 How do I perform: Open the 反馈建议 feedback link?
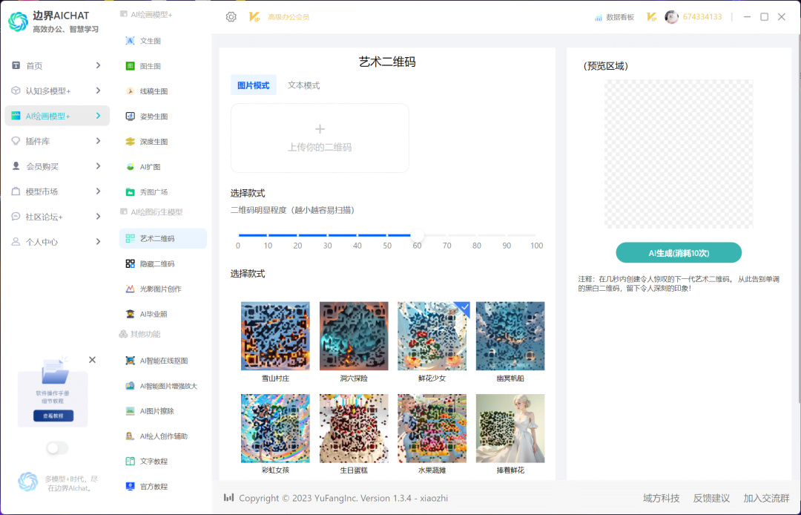(712, 498)
